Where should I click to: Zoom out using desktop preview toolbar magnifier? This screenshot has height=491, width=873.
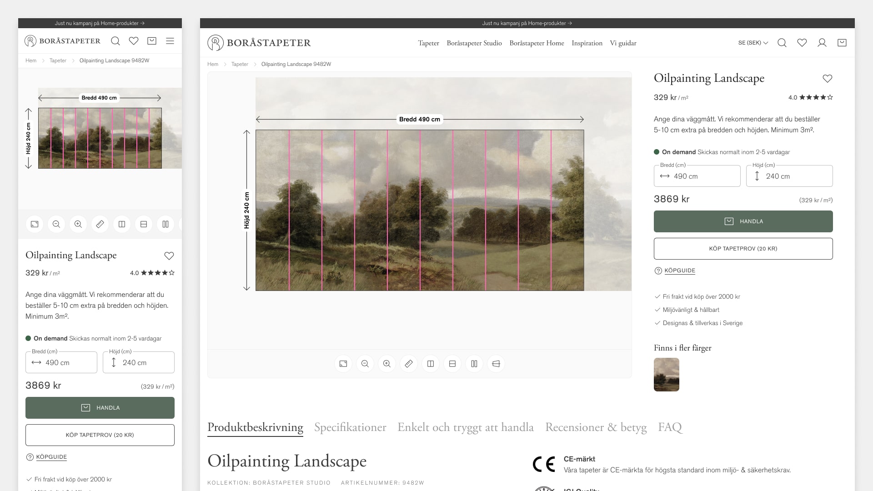365,364
